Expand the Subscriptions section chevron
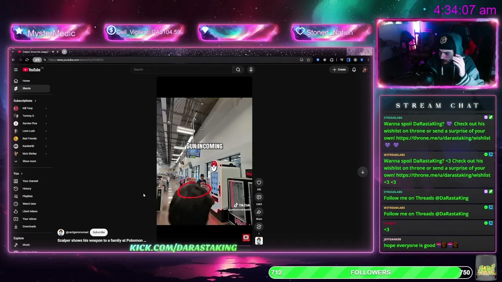Viewport: 502px width, 282px height. (35, 101)
